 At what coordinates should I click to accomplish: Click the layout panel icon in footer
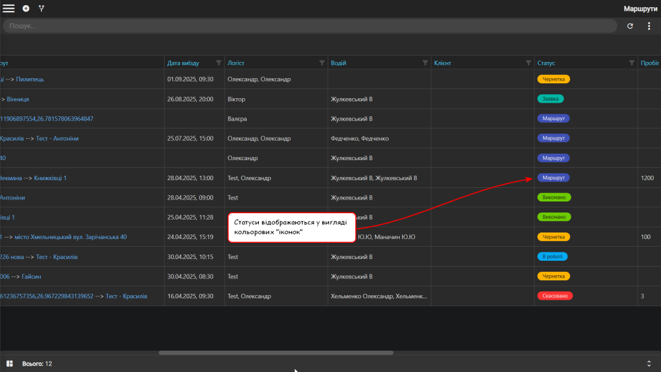pos(10,364)
